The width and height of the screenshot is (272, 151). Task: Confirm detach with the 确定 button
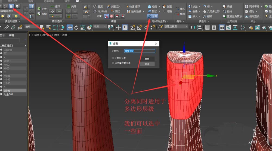point(147,59)
